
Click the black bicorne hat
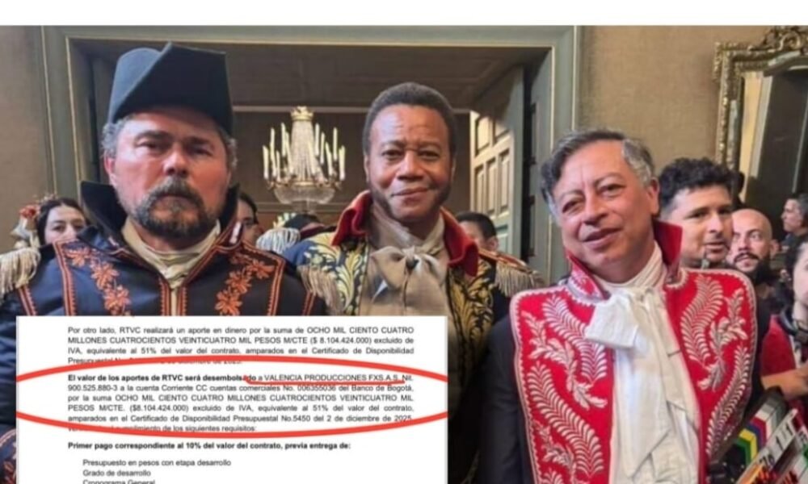pos(171,87)
